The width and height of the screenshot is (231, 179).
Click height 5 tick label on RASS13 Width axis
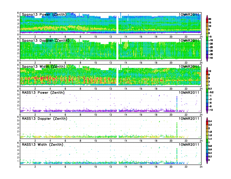[18, 147]
